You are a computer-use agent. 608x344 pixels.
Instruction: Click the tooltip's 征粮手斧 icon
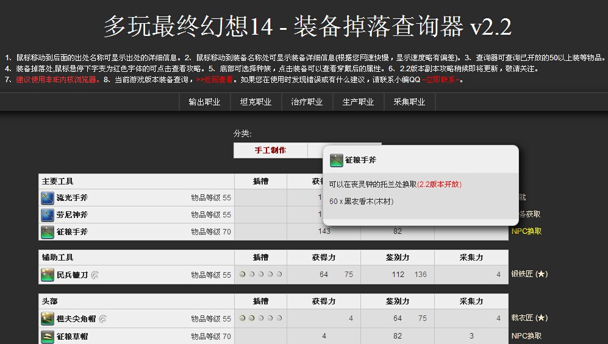point(336,160)
